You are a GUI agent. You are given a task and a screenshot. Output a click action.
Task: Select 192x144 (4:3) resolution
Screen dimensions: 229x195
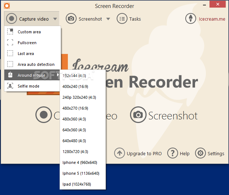(x=83, y=76)
